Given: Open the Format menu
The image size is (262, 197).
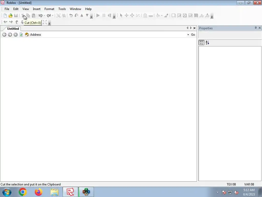Looking at the screenshot, I should 49,9.
